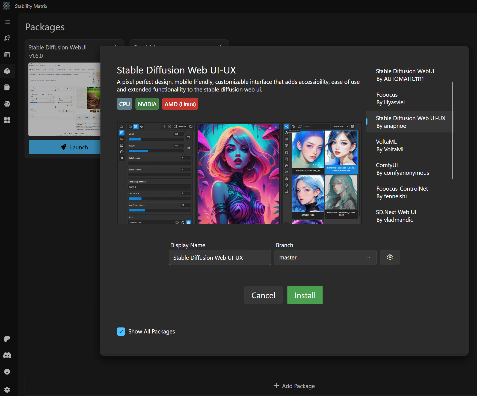Open the model browser sidebar icon
The image size is (477, 396).
click(7, 104)
